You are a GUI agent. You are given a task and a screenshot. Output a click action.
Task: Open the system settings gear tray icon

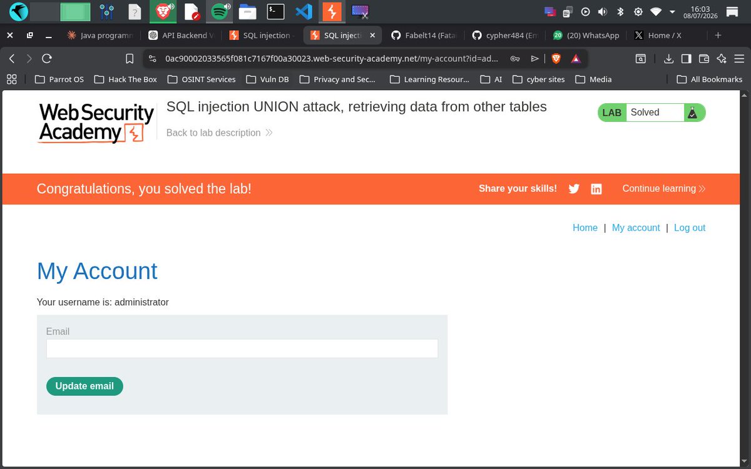click(638, 11)
